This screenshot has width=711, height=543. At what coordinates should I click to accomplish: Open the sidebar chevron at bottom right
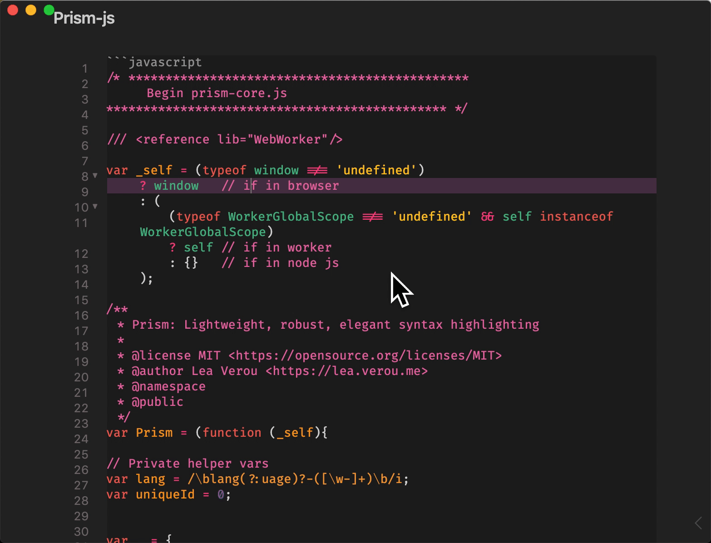[699, 523]
